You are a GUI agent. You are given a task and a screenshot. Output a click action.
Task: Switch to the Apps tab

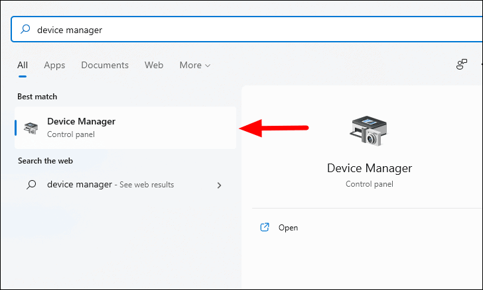pyautogui.click(x=54, y=65)
